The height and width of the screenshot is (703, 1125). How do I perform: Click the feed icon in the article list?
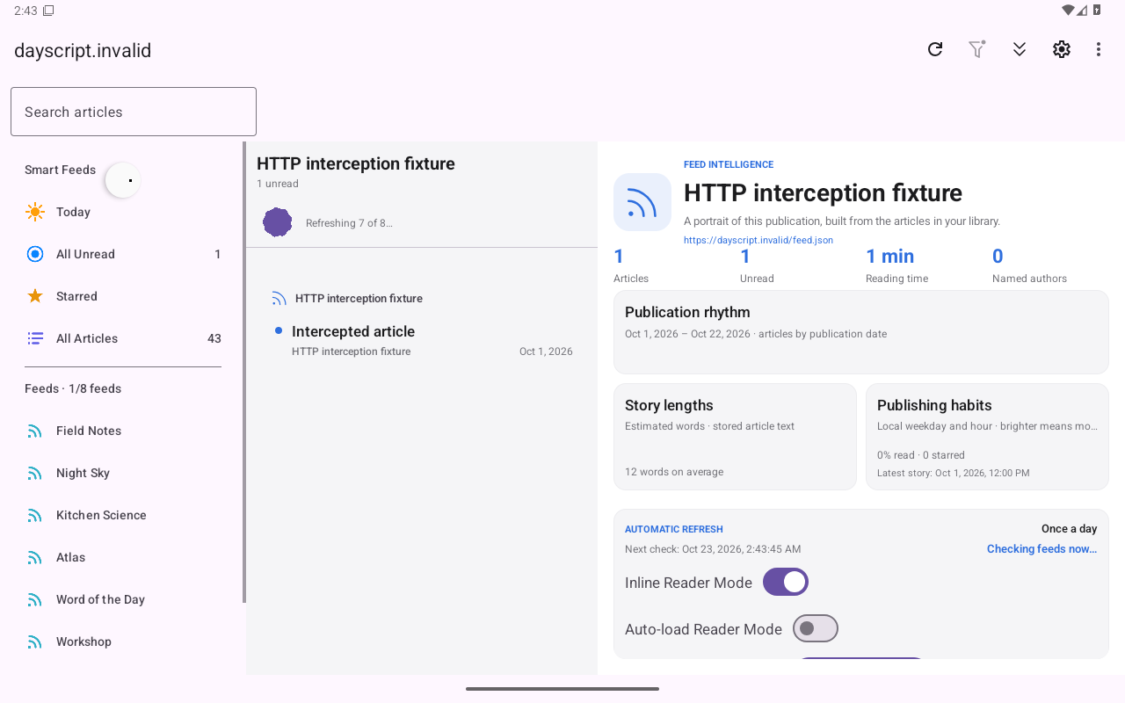point(279,299)
